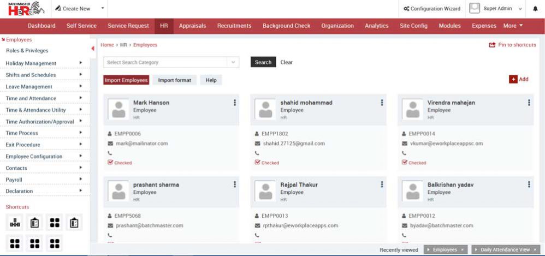Screen dimensions: 545x256
Task: Click the black Search button
Action: [x=263, y=62]
